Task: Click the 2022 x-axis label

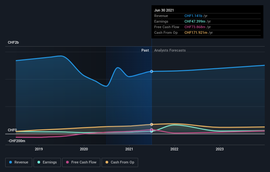Action: tap(174, 149)
